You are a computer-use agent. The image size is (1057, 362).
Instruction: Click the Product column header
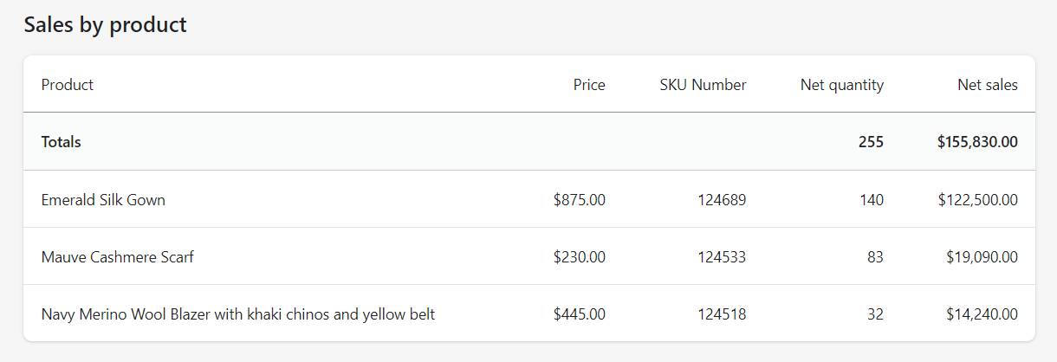coord(68,85)
